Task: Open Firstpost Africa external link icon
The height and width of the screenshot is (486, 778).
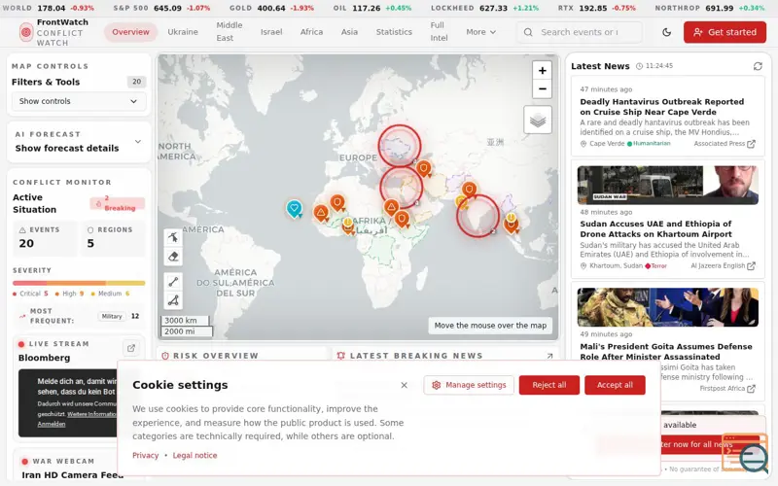Action: click(751, 389)
